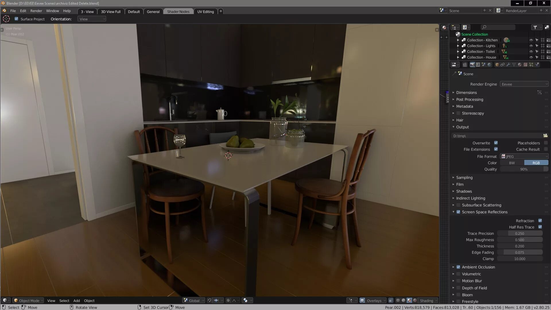The image size is (551, 310).
Task: Enable the Bloom checkbox
Action: pyautogui.click(x=458, y=295)
